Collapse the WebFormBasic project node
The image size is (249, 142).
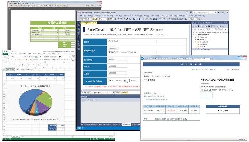coord(194,35)
